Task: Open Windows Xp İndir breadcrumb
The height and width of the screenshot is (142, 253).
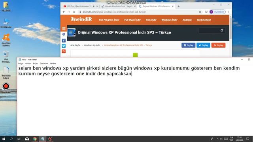Action: click(92, 45)
